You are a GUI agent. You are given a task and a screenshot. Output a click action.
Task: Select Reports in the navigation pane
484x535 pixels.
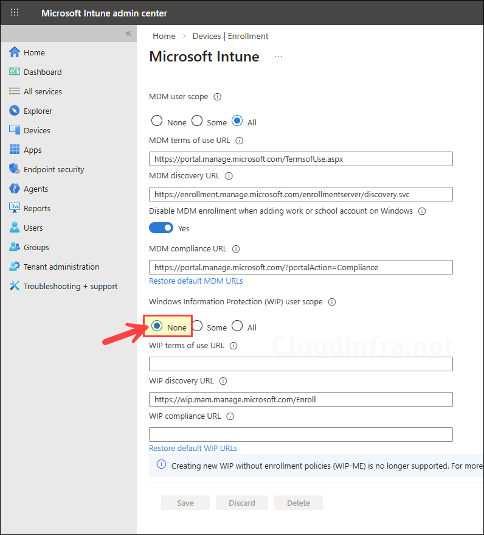[40, 208]
